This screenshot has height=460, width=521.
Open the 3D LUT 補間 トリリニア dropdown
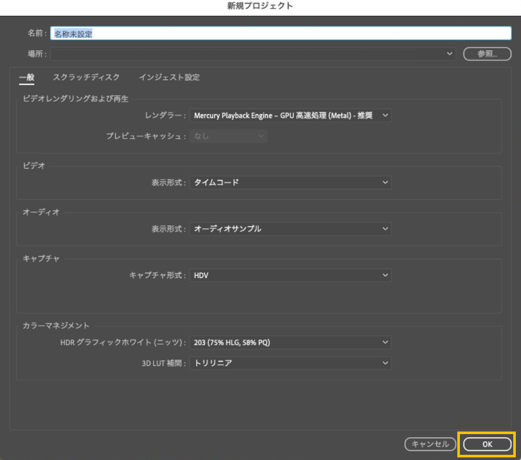[x=291, y=363]
